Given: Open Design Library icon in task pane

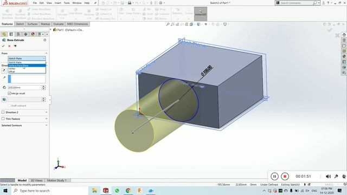Looking at the screenshot, I should pyautogui.click(x=344, y=40).
